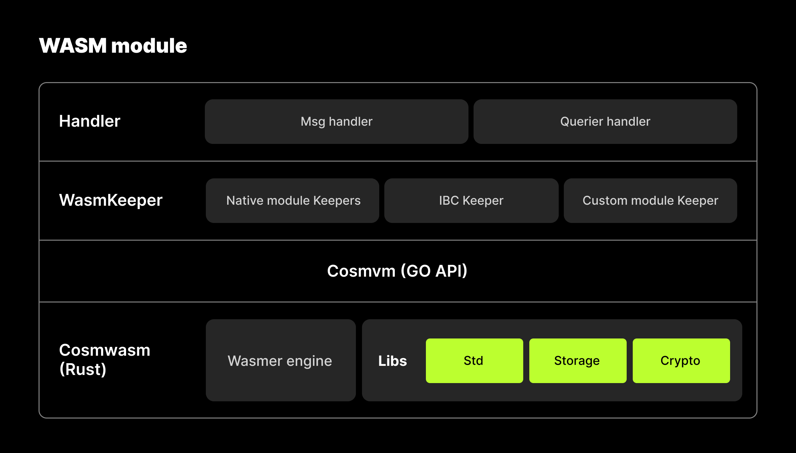This screenshot has width=796, height=453.
Task: Select the Querier handler box
Action: point(605,122)
